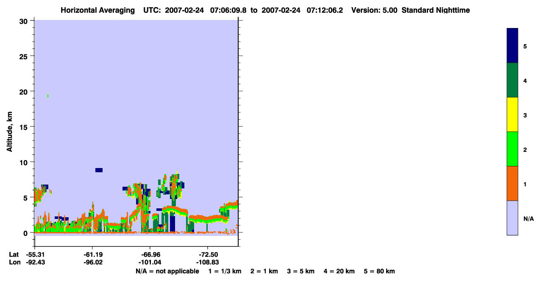Click the y-axis tick label 25
Viewport: 551px width, 283px height.
(x=25, y=56)
